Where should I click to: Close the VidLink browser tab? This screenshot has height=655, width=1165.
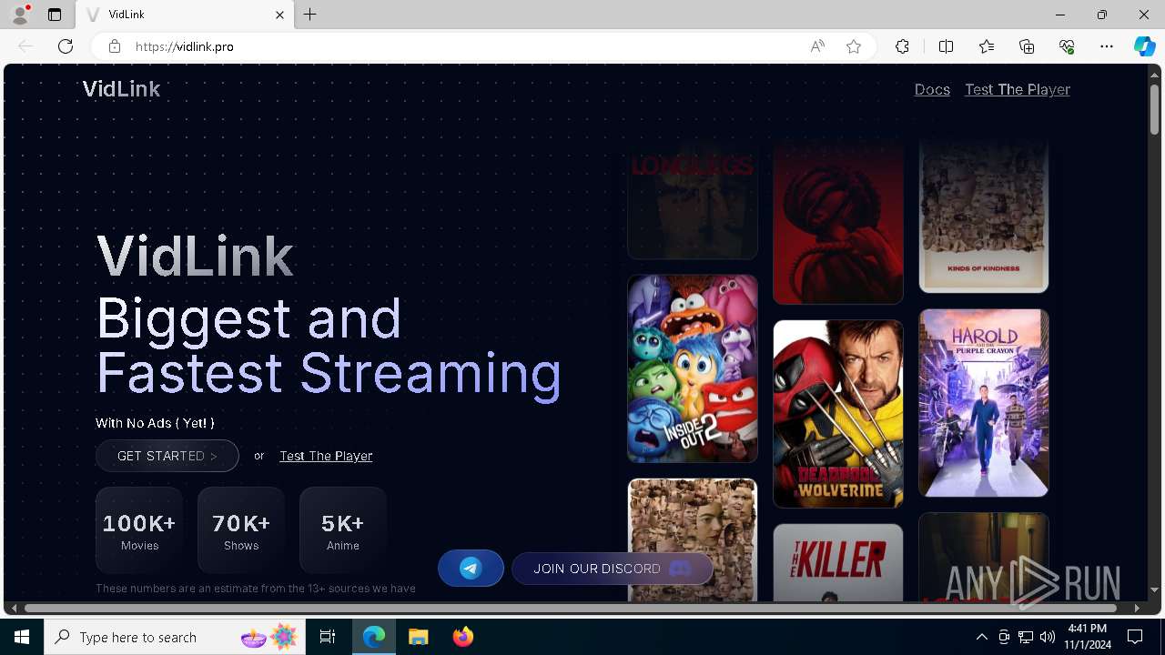(x=280, y=15)
